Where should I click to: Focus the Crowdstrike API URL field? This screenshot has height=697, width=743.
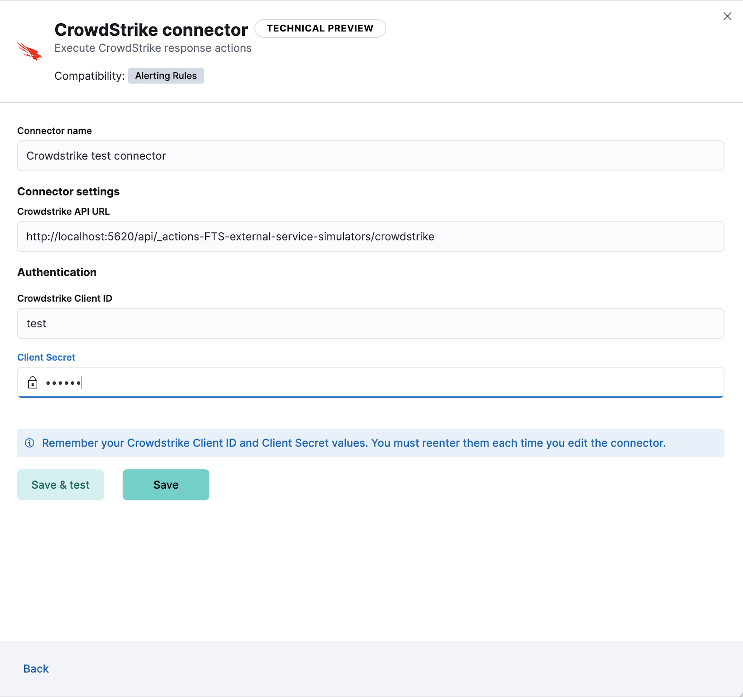tap(370, 236)
